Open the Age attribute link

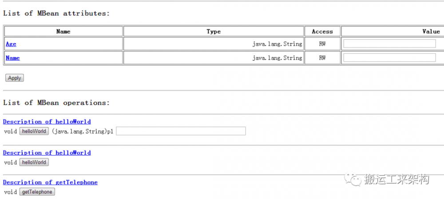tap(11, 44)
